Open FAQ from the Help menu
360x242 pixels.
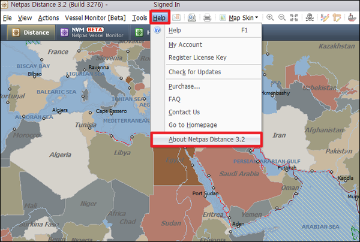[206, 99]
